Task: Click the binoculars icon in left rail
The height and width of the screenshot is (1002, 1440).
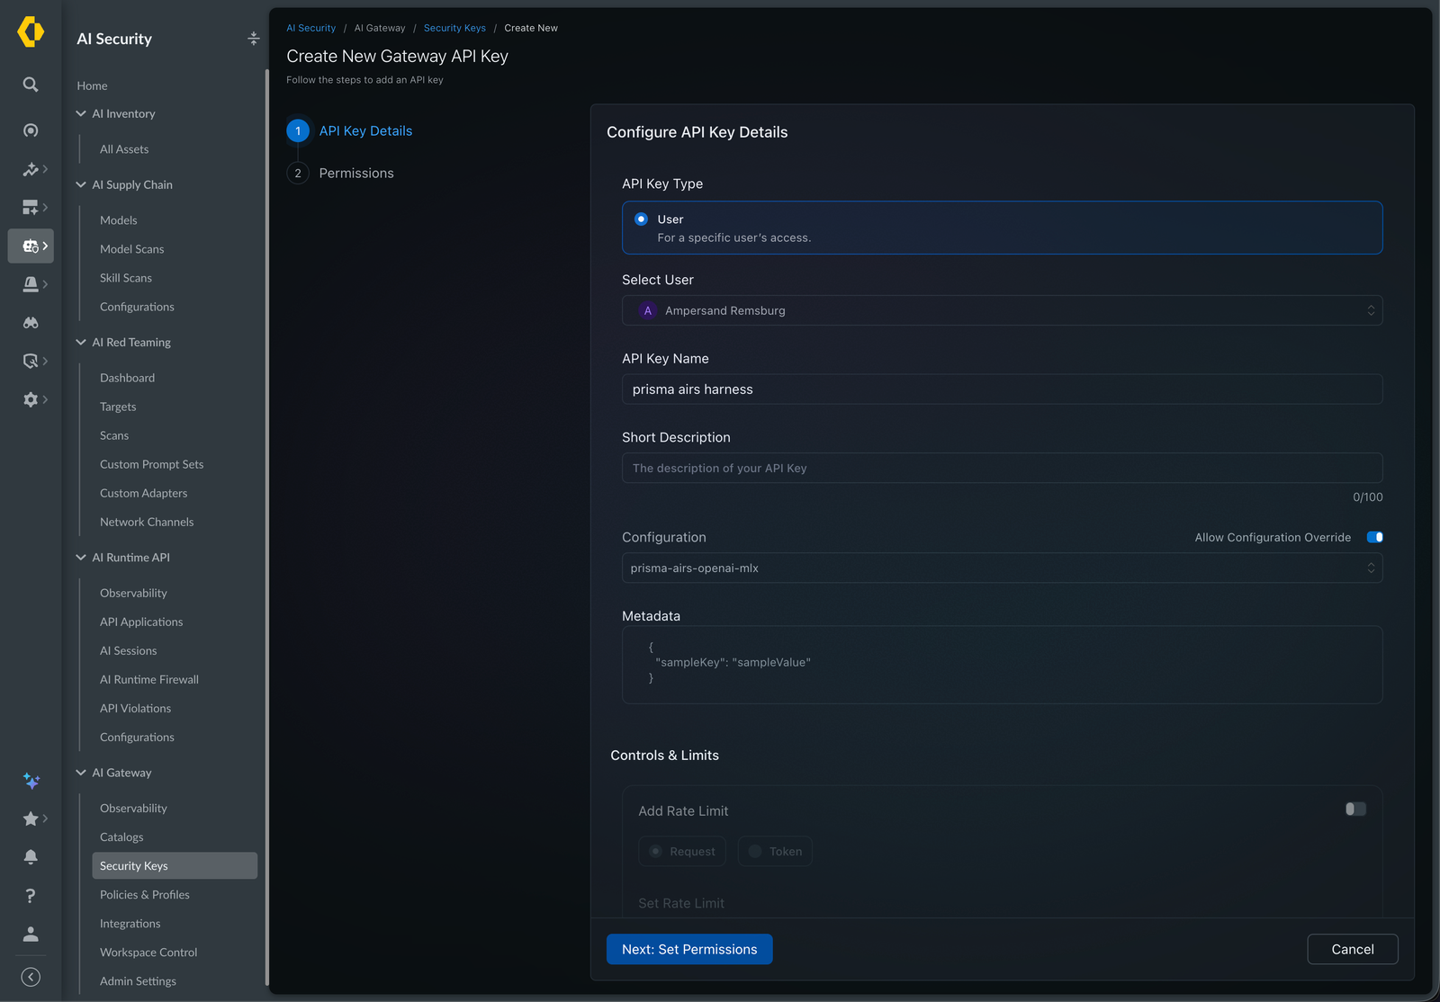Action: click(31, 323)
